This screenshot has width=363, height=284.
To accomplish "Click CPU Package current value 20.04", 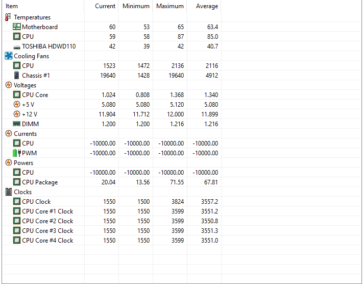I will click(x=108, y=182).
